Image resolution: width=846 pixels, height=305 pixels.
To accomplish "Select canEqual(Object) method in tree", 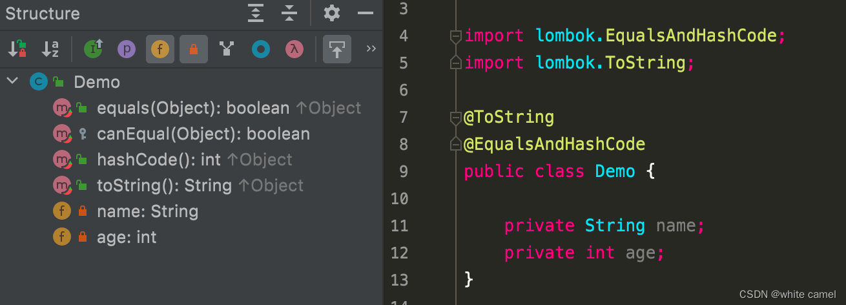I will point(181,134).
